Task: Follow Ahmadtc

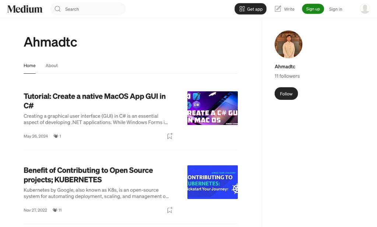Action: [286, 94]
